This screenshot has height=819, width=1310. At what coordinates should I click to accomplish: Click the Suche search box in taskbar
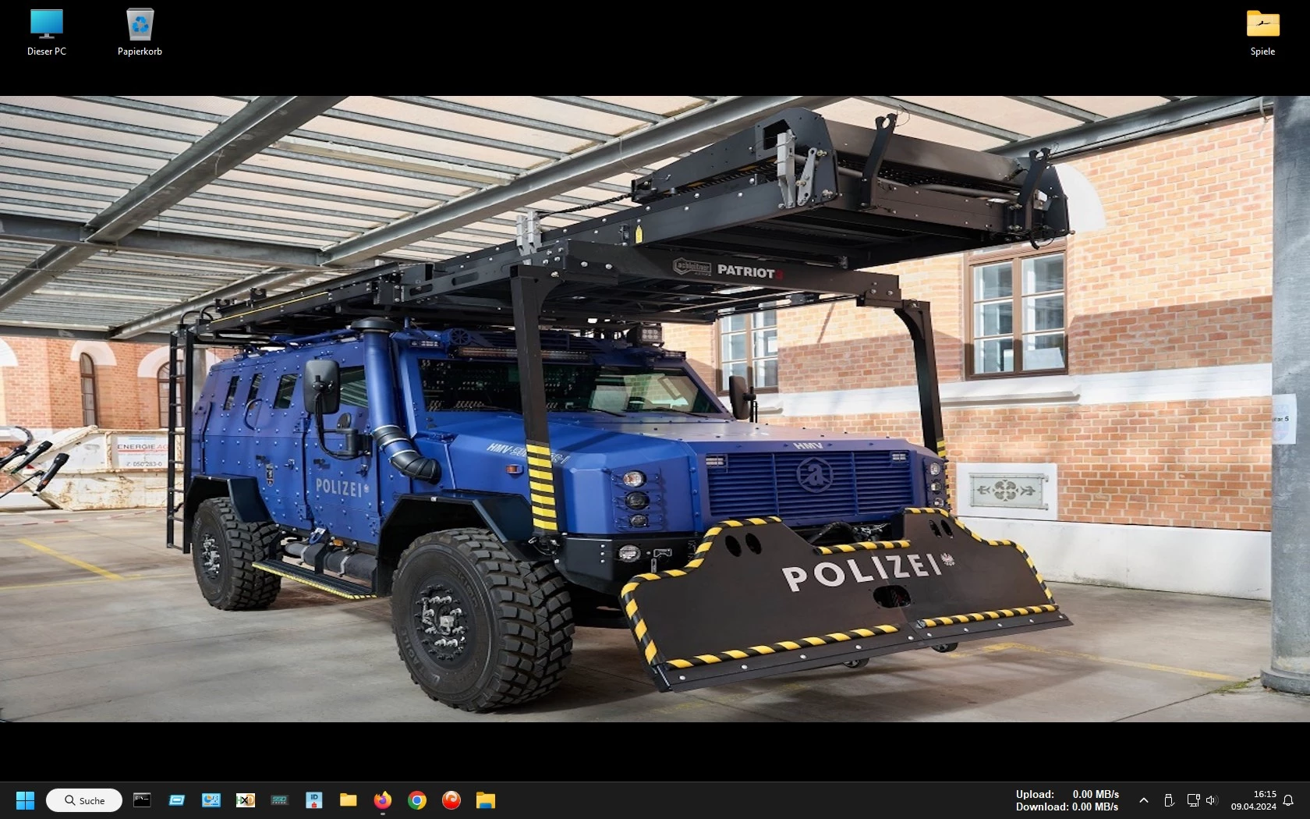tap(84, 800)
